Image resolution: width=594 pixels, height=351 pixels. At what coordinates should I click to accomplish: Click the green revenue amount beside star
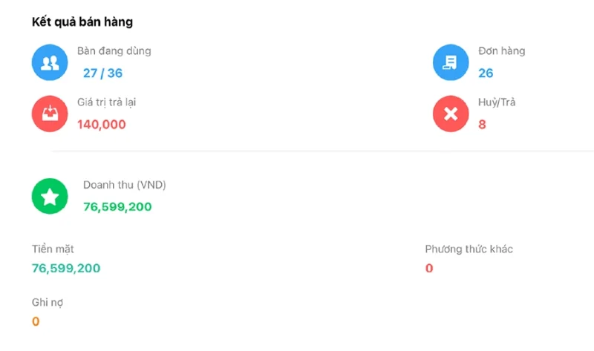pos(117,206)
